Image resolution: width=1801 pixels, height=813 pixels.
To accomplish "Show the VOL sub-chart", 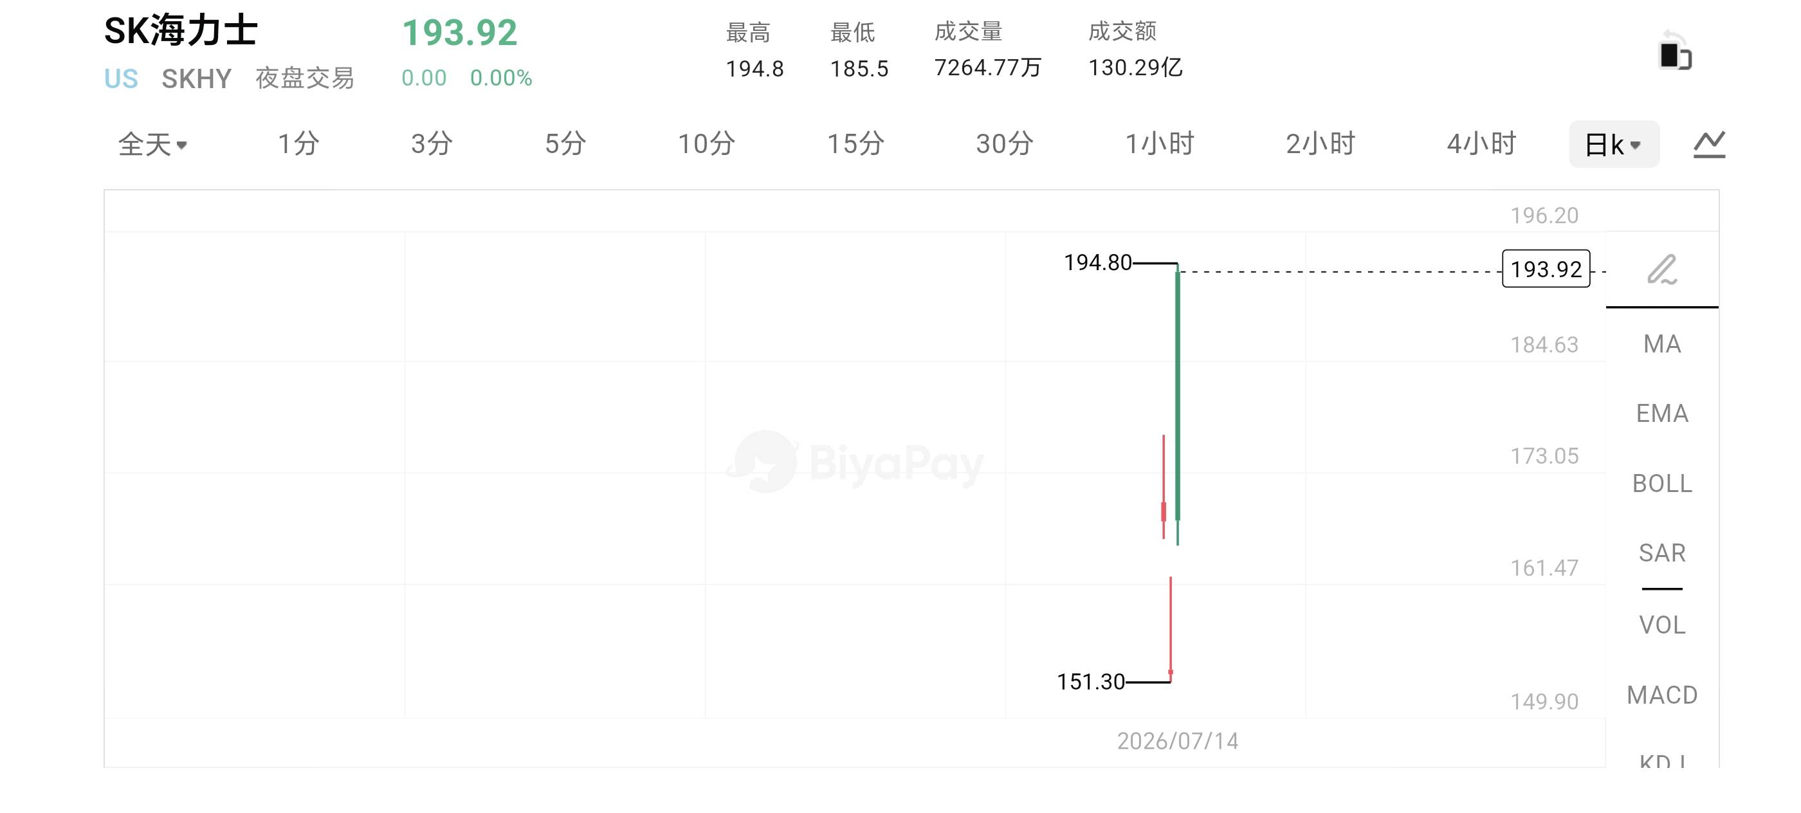I will click(x=1662, y=625).
